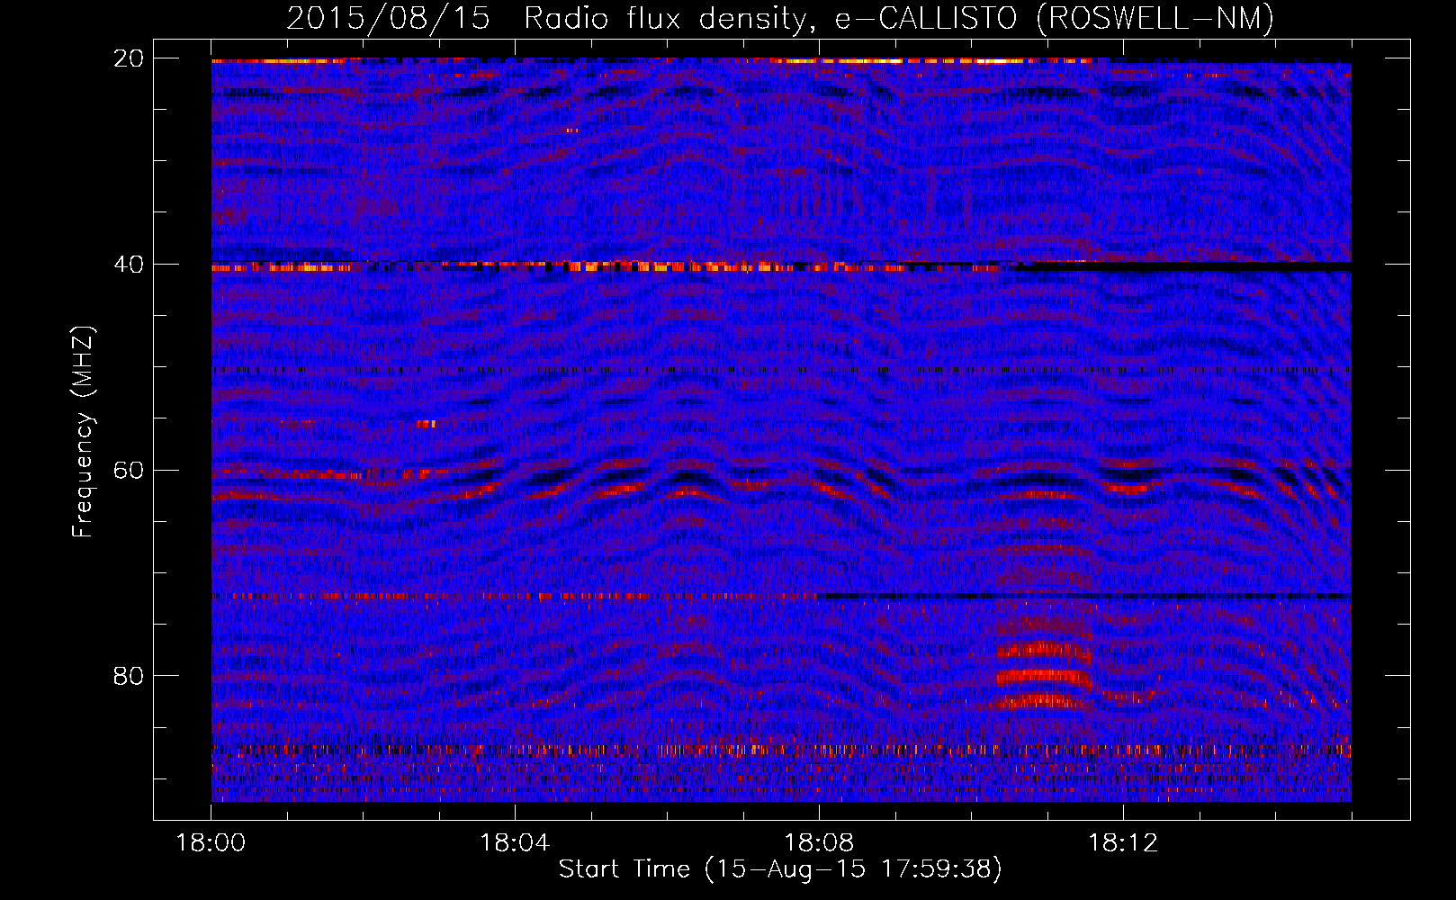Click the bright red burst near 80 MHz
This screenshot has height=900, width=1456.
click(x=1044, y=675)
